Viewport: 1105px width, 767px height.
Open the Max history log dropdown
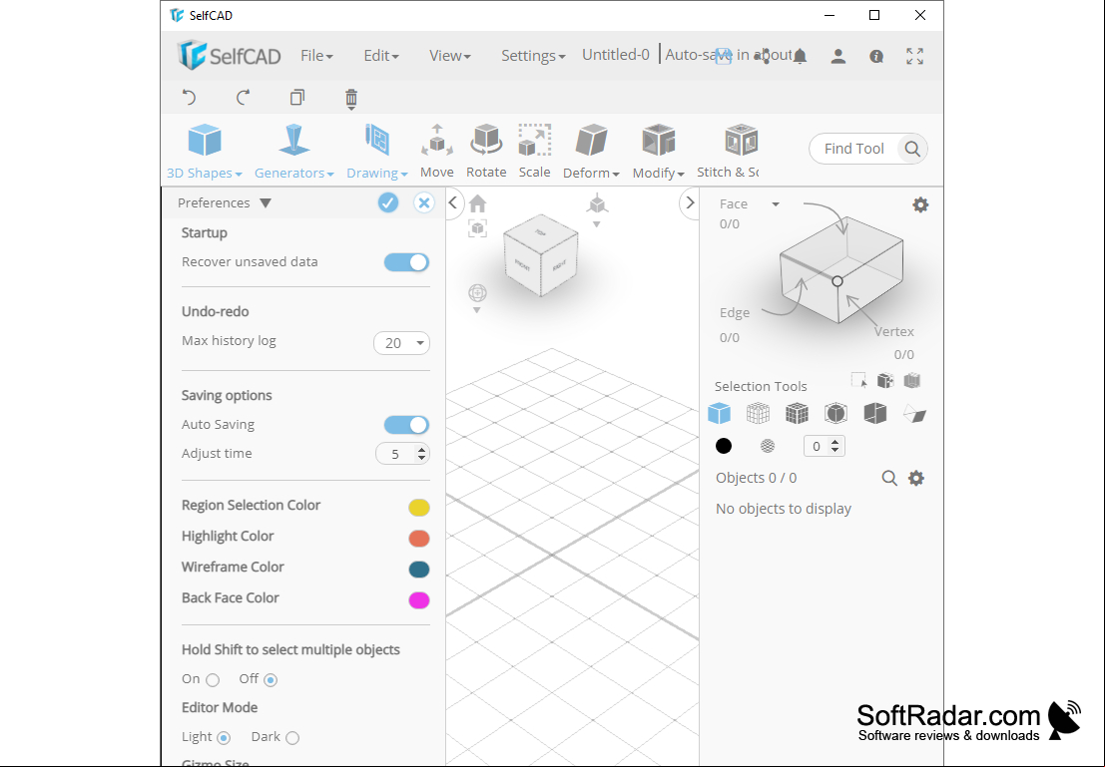(x=401, y=343)
